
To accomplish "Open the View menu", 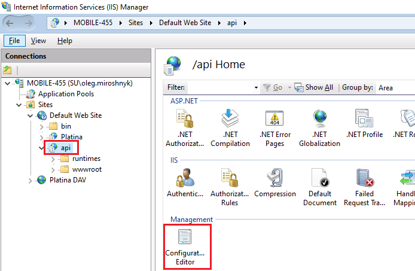I will pyautogui.click(x=38, y=41).
